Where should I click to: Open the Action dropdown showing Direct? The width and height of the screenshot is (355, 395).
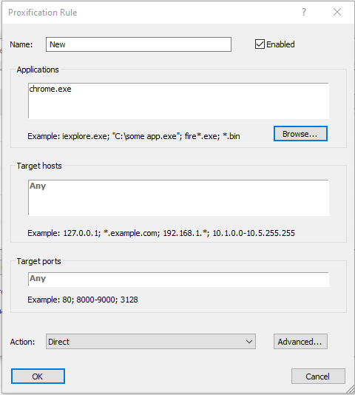(151, 342)
